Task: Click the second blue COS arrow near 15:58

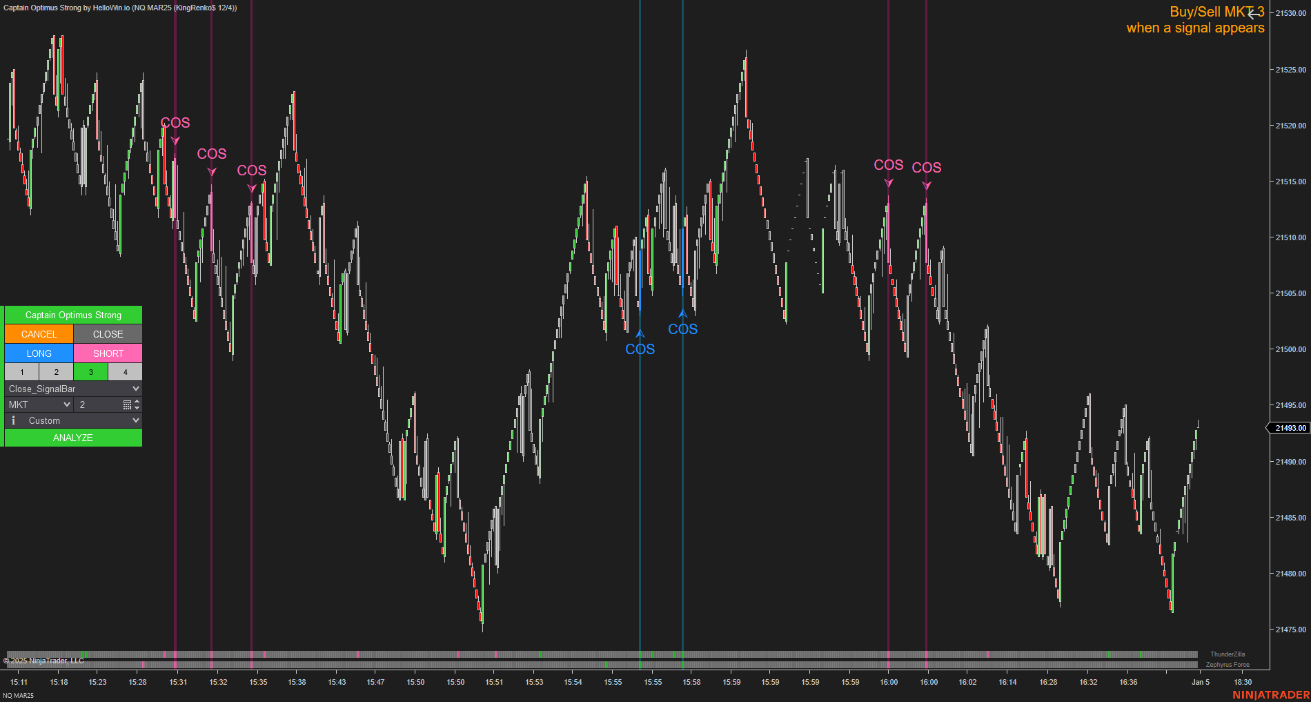Action: [x=683, y=313]
